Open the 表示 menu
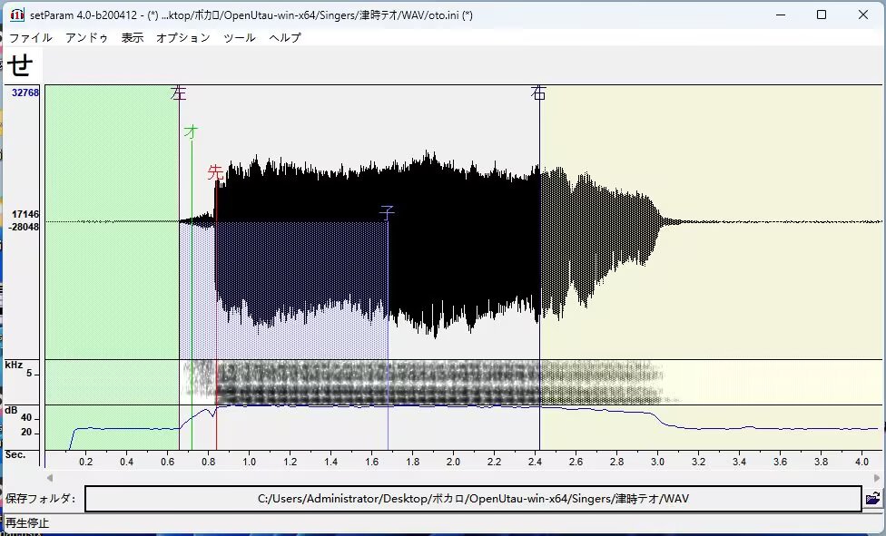This screenshot has width=886, height=536. pyautogui.click(x=133, y=38)
